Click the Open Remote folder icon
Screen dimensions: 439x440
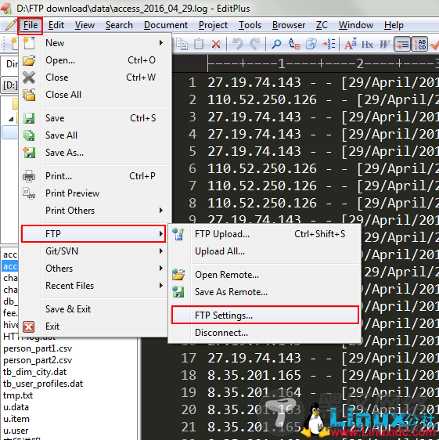pyautogui.click(x=178, y=275)
